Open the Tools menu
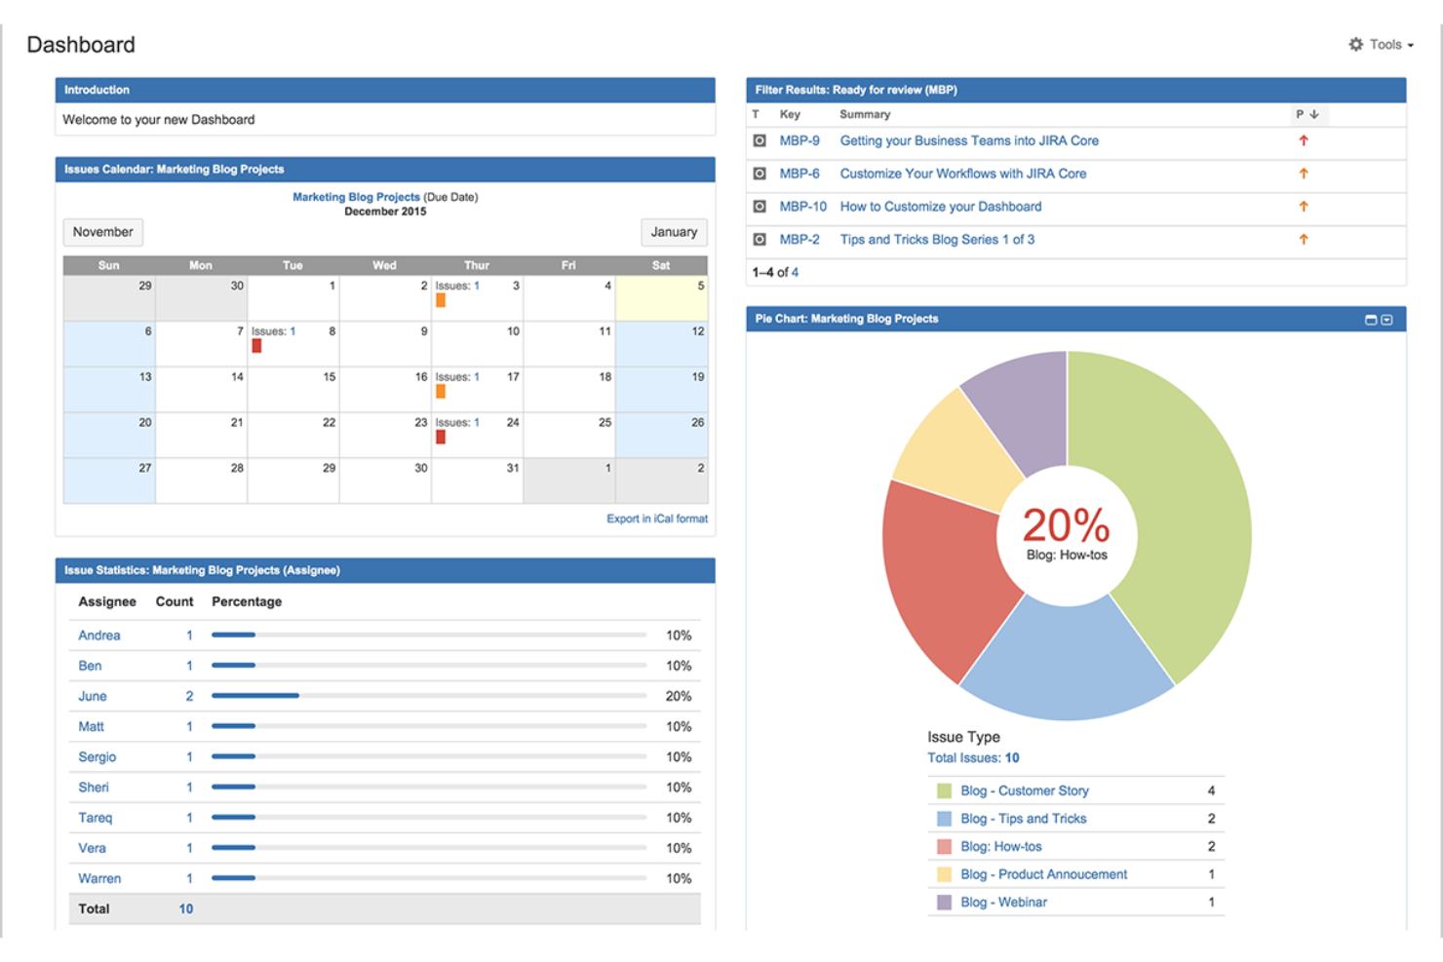The width and height of the screenshot is (1443, 962). 1385,44
